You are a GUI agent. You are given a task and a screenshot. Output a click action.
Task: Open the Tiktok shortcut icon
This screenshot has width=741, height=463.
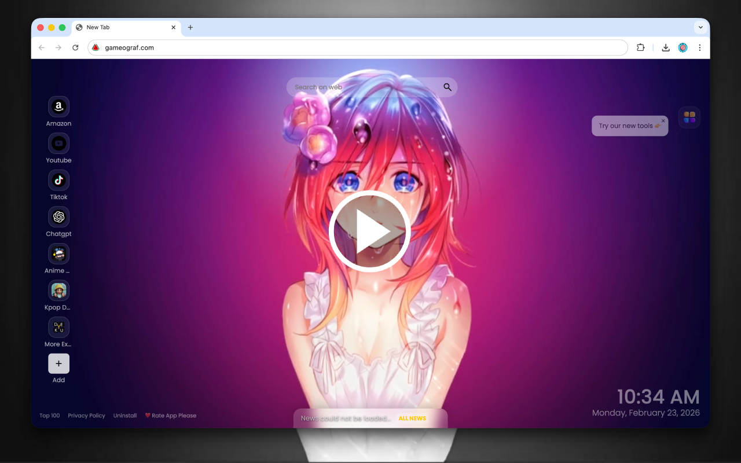58,180
